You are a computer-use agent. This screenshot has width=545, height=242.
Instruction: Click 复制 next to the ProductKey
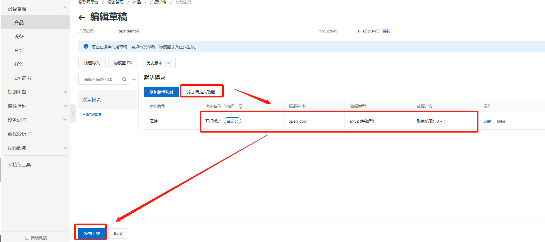pos(386,31)
